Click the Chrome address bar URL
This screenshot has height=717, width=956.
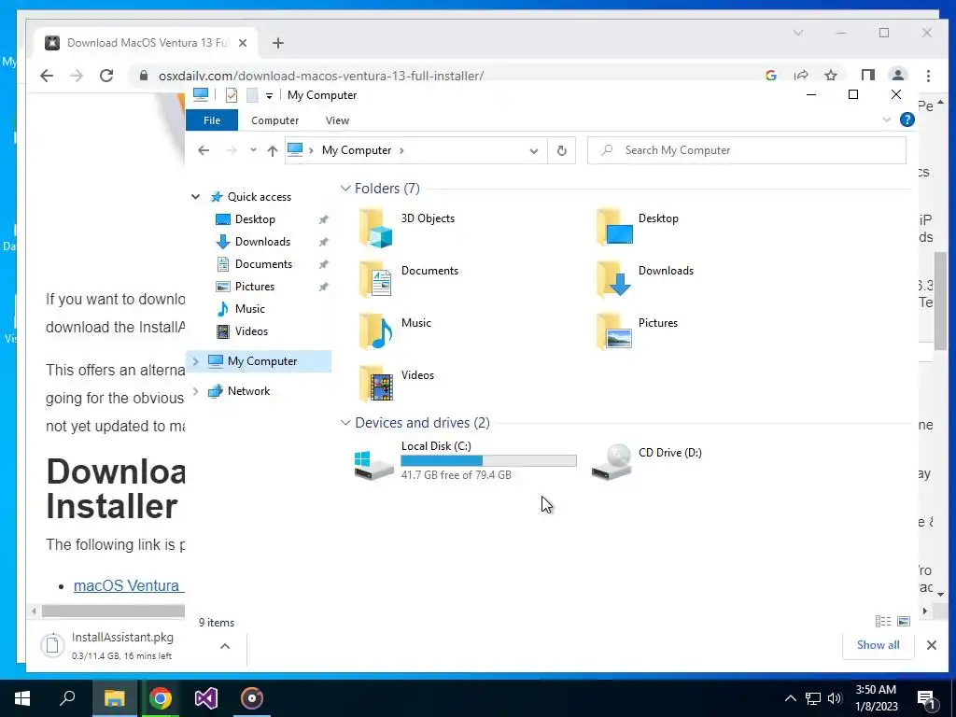(x=321, y=77)
